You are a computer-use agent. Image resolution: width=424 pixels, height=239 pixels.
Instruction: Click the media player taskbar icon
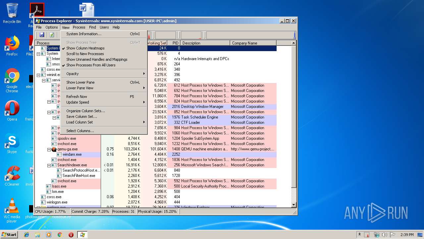pos(49,235)
